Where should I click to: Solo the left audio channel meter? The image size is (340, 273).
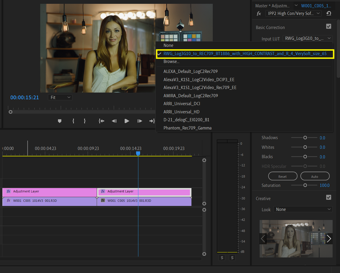(x=222, y=258)
